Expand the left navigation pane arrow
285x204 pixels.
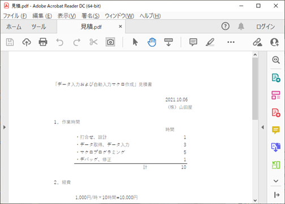(5, 127)
